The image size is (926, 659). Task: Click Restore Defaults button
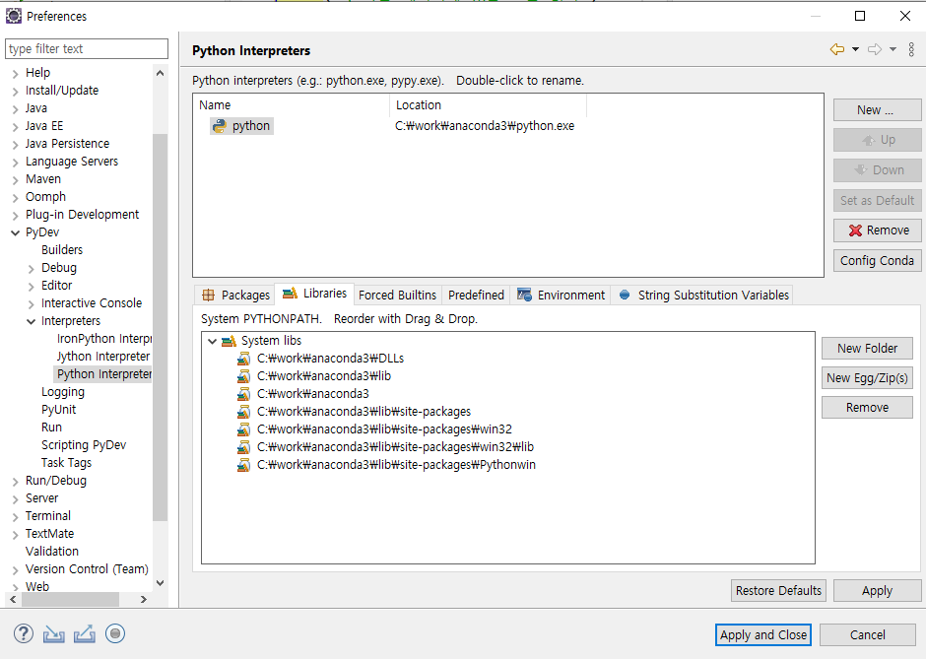[x=778, y=590]
